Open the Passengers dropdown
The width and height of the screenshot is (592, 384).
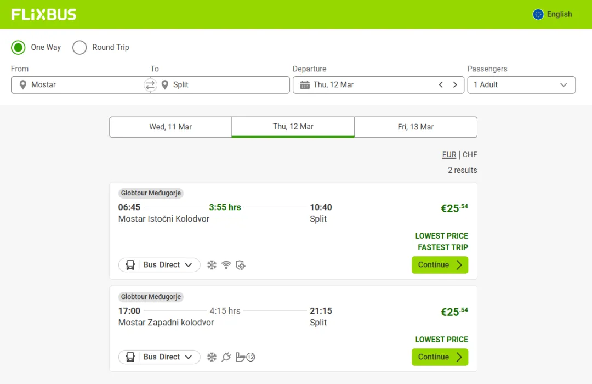coord(521,85)
